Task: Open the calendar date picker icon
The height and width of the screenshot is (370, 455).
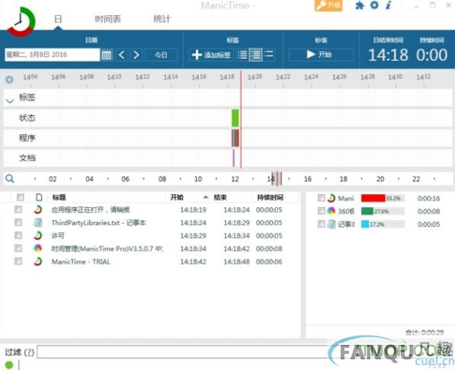Action: [107, 55]
